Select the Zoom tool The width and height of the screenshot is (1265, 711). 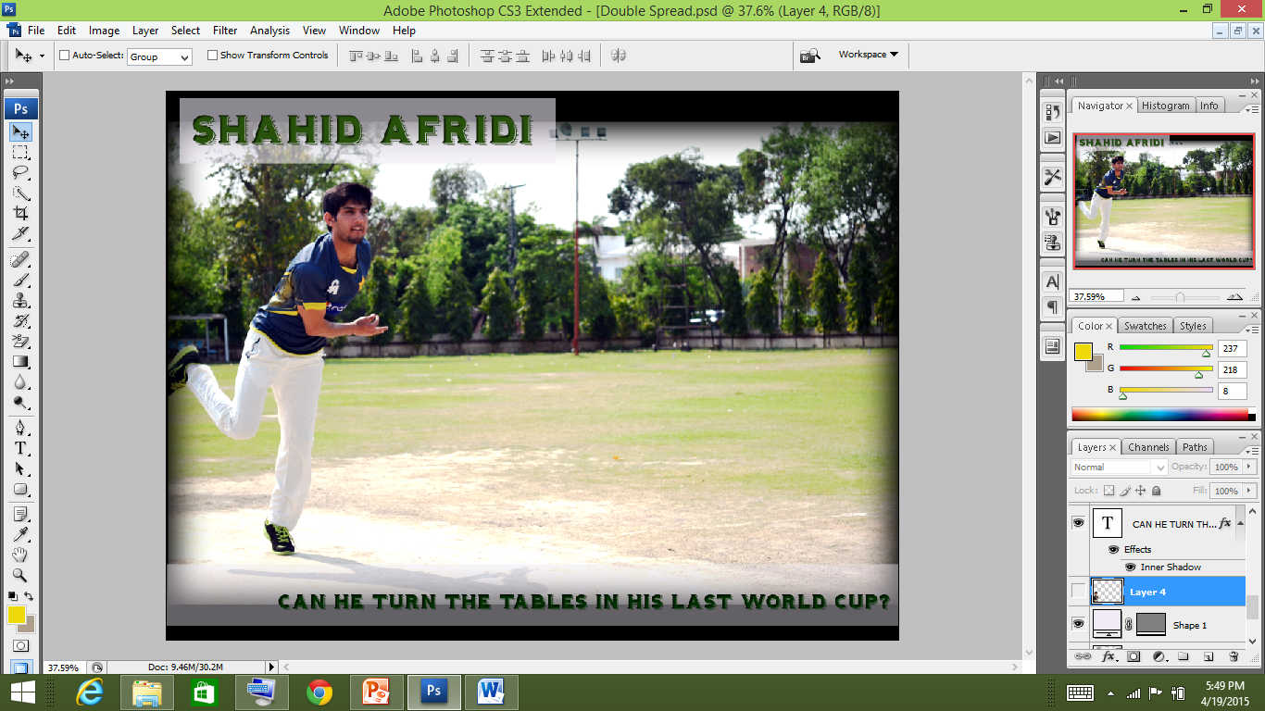pyautogui.click(x=20, y=575)
